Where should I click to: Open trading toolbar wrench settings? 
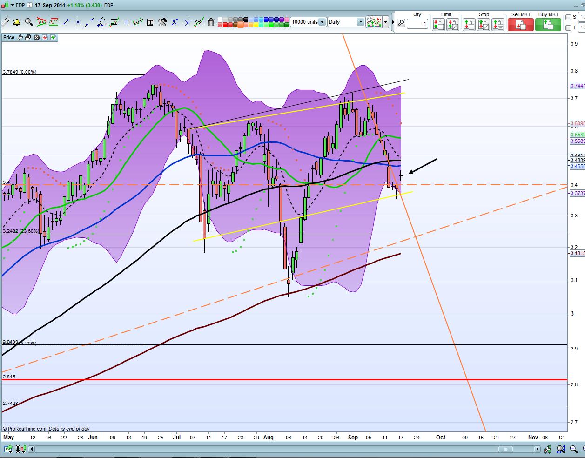[x=401, y=24]
